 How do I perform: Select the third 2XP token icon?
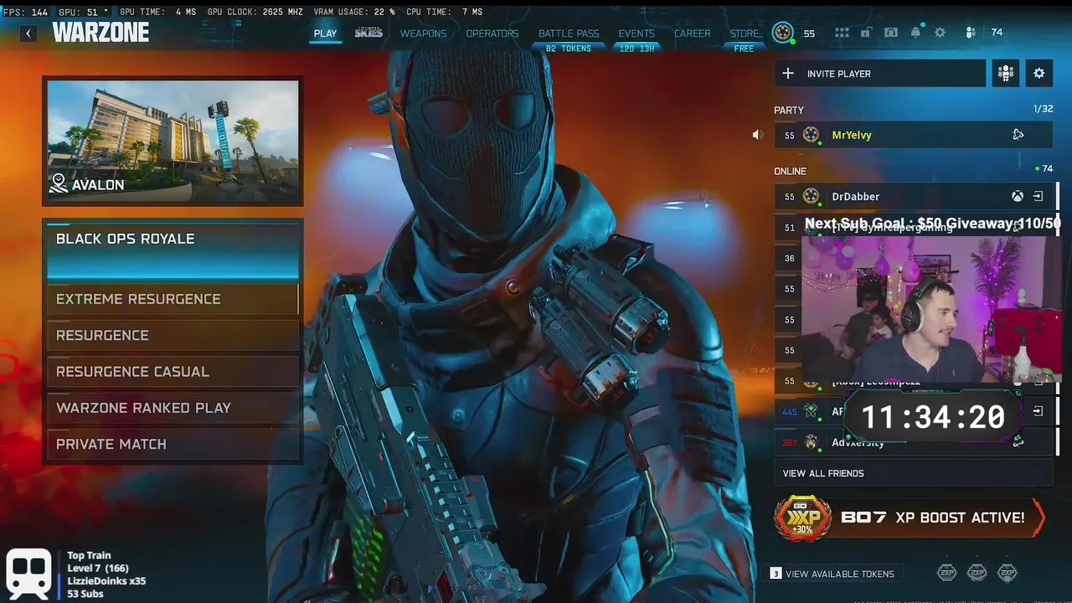[1007, 573]
